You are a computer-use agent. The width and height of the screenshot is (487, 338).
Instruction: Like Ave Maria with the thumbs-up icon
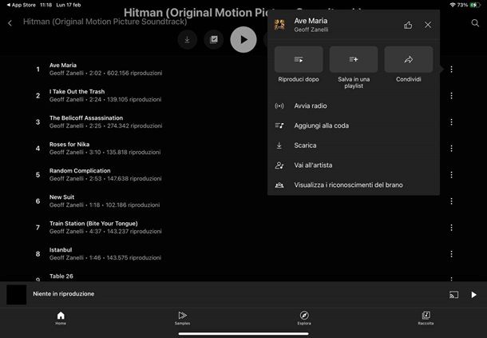tap(408, 25)
